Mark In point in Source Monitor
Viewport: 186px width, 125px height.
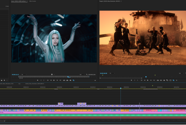[41, 80]
